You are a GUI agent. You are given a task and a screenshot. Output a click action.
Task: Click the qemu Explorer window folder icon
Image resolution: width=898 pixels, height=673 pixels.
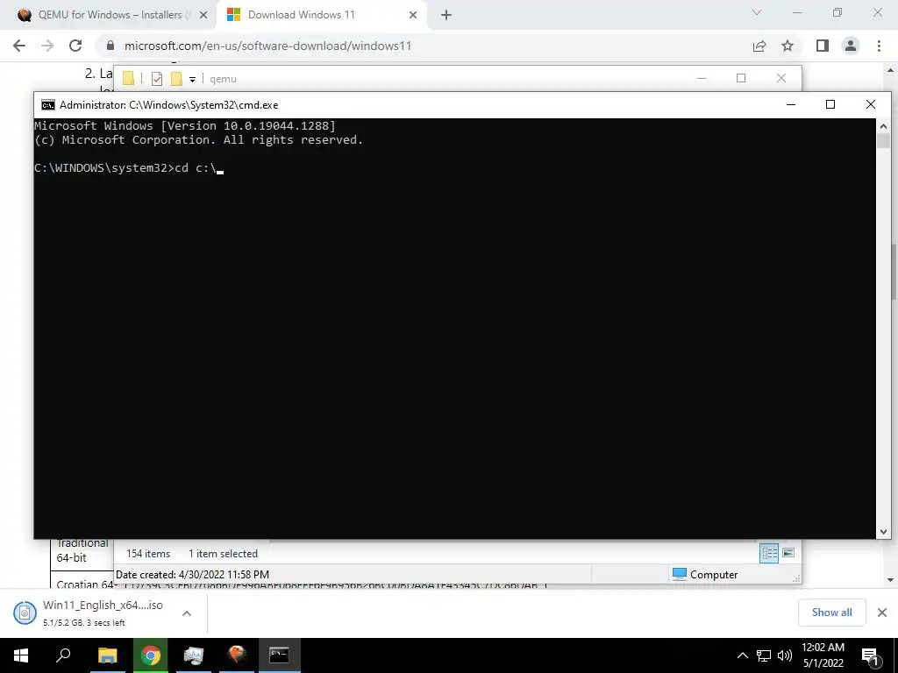point(128,78)
